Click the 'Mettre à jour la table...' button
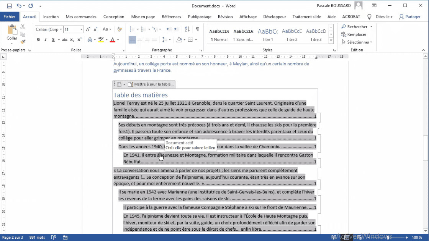Viewport: 429px width, 241px height. tap(151, 84)
